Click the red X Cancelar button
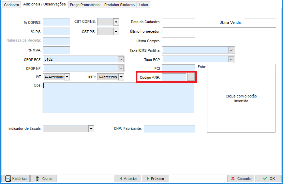 pyautogui.click(x=241, y=179)
